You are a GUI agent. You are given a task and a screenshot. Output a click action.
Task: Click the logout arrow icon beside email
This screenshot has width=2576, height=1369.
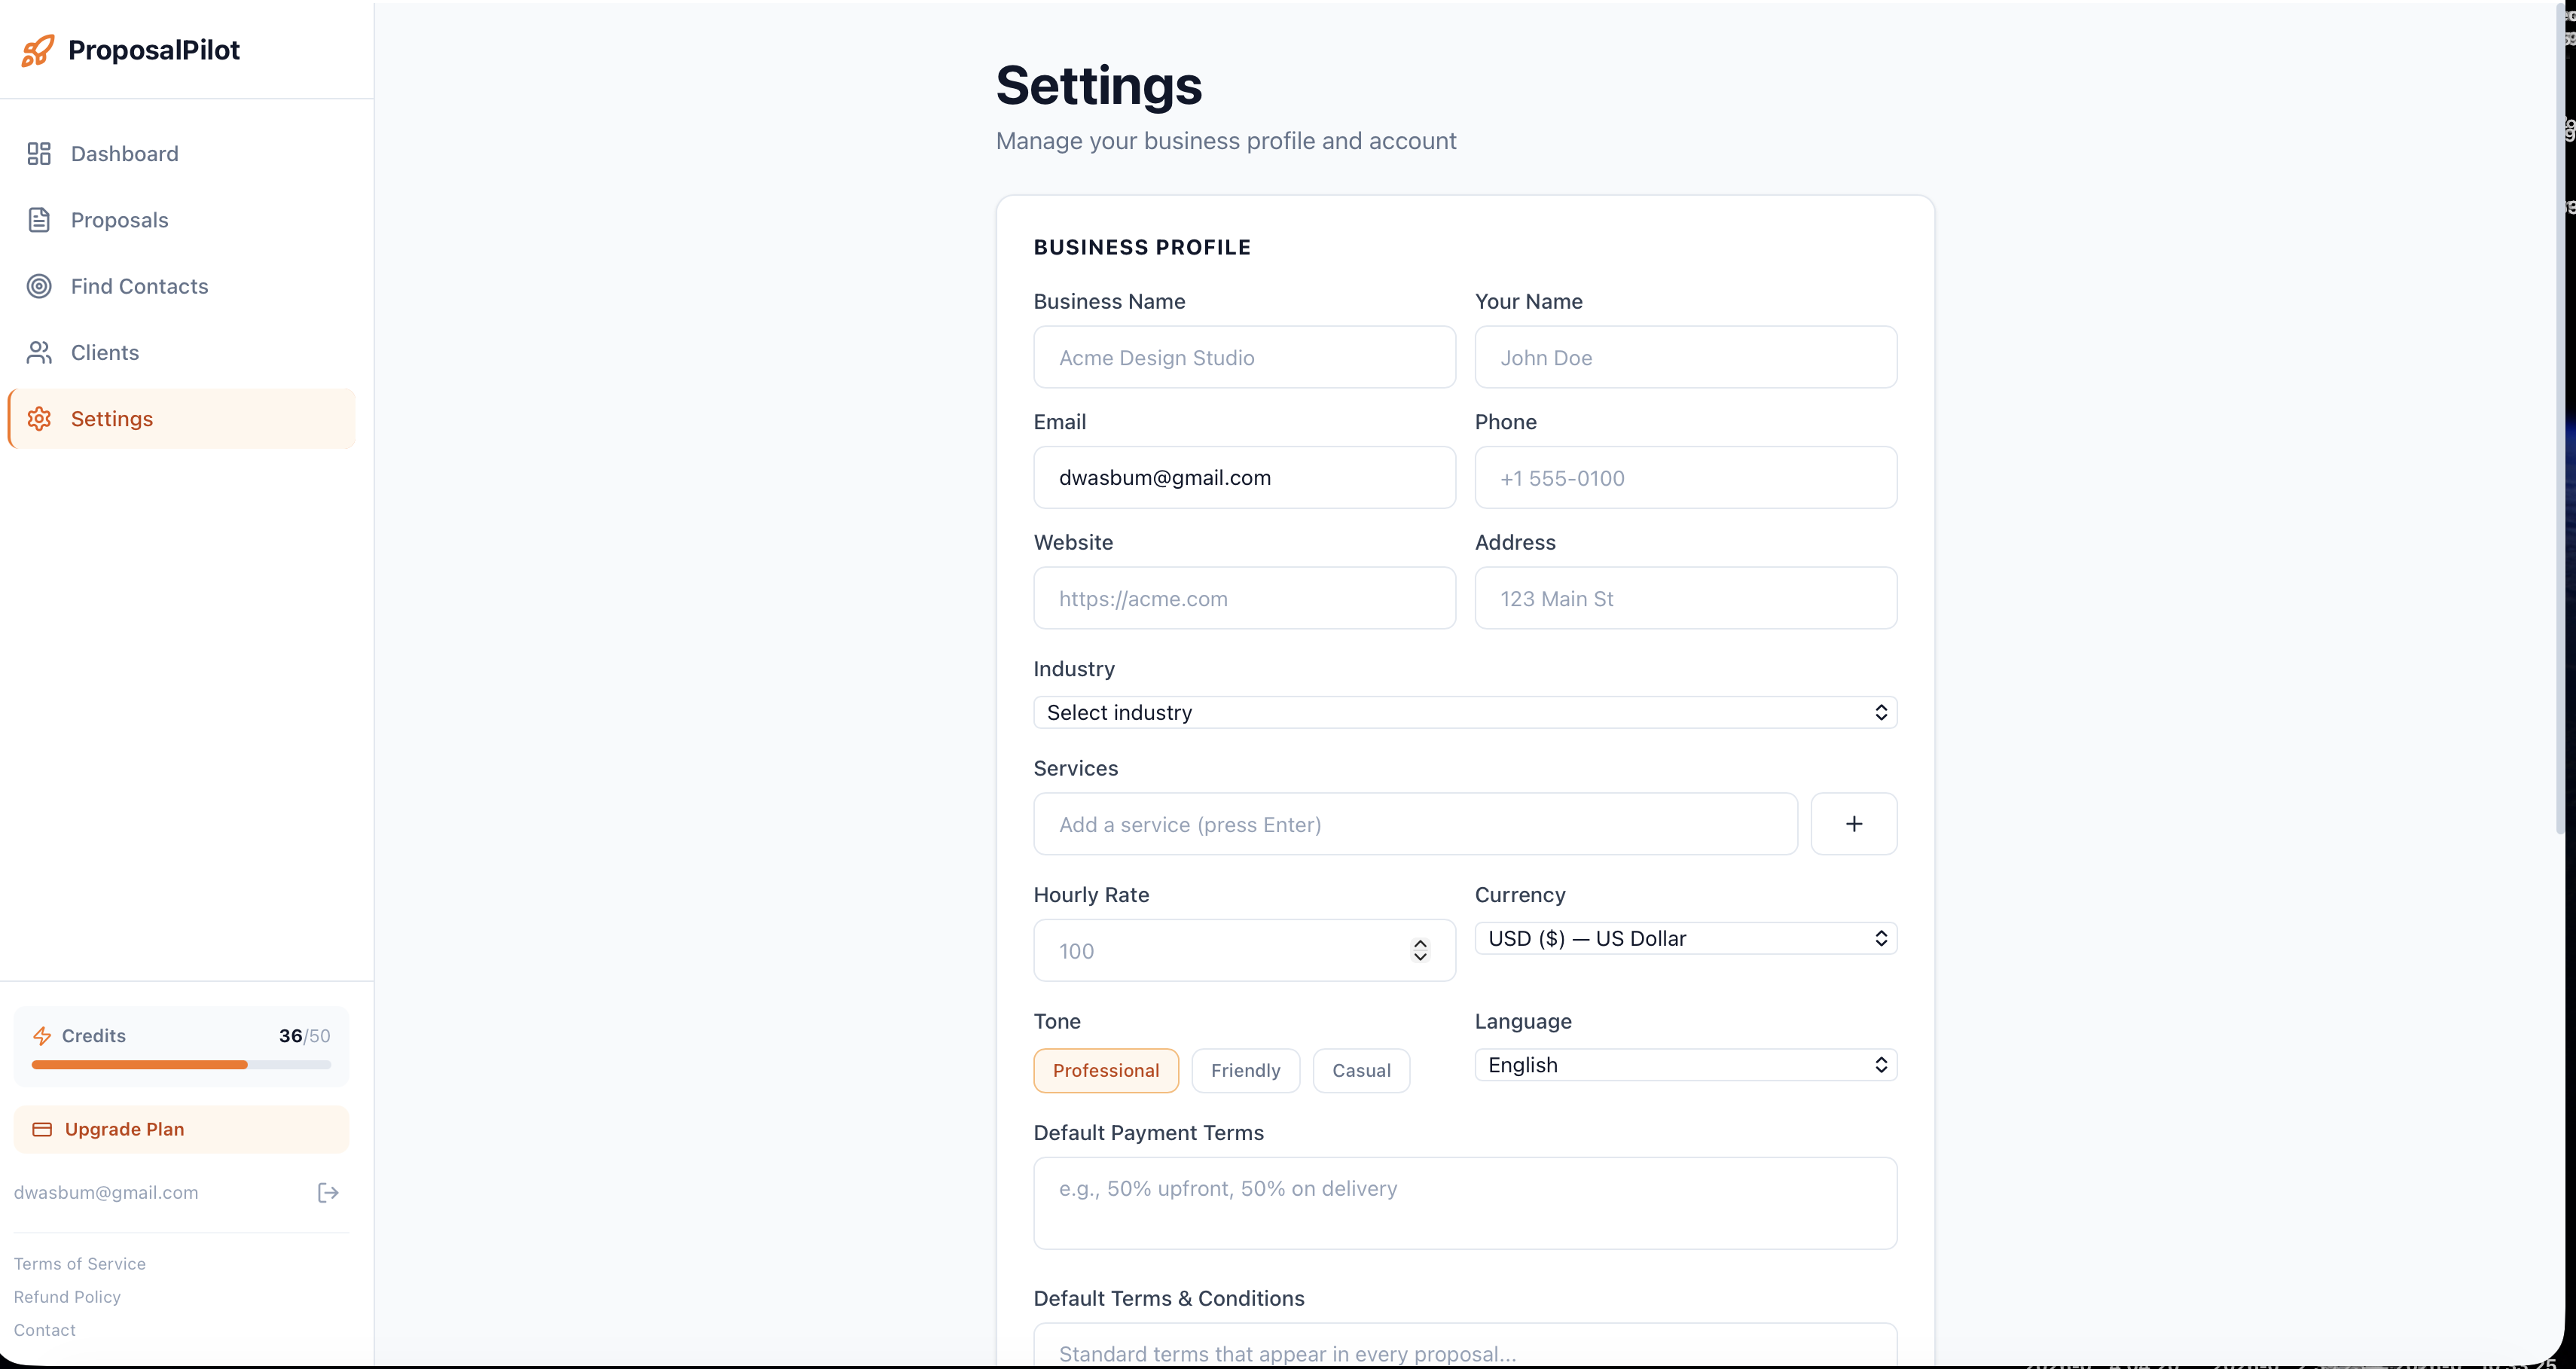point(328,1192)
